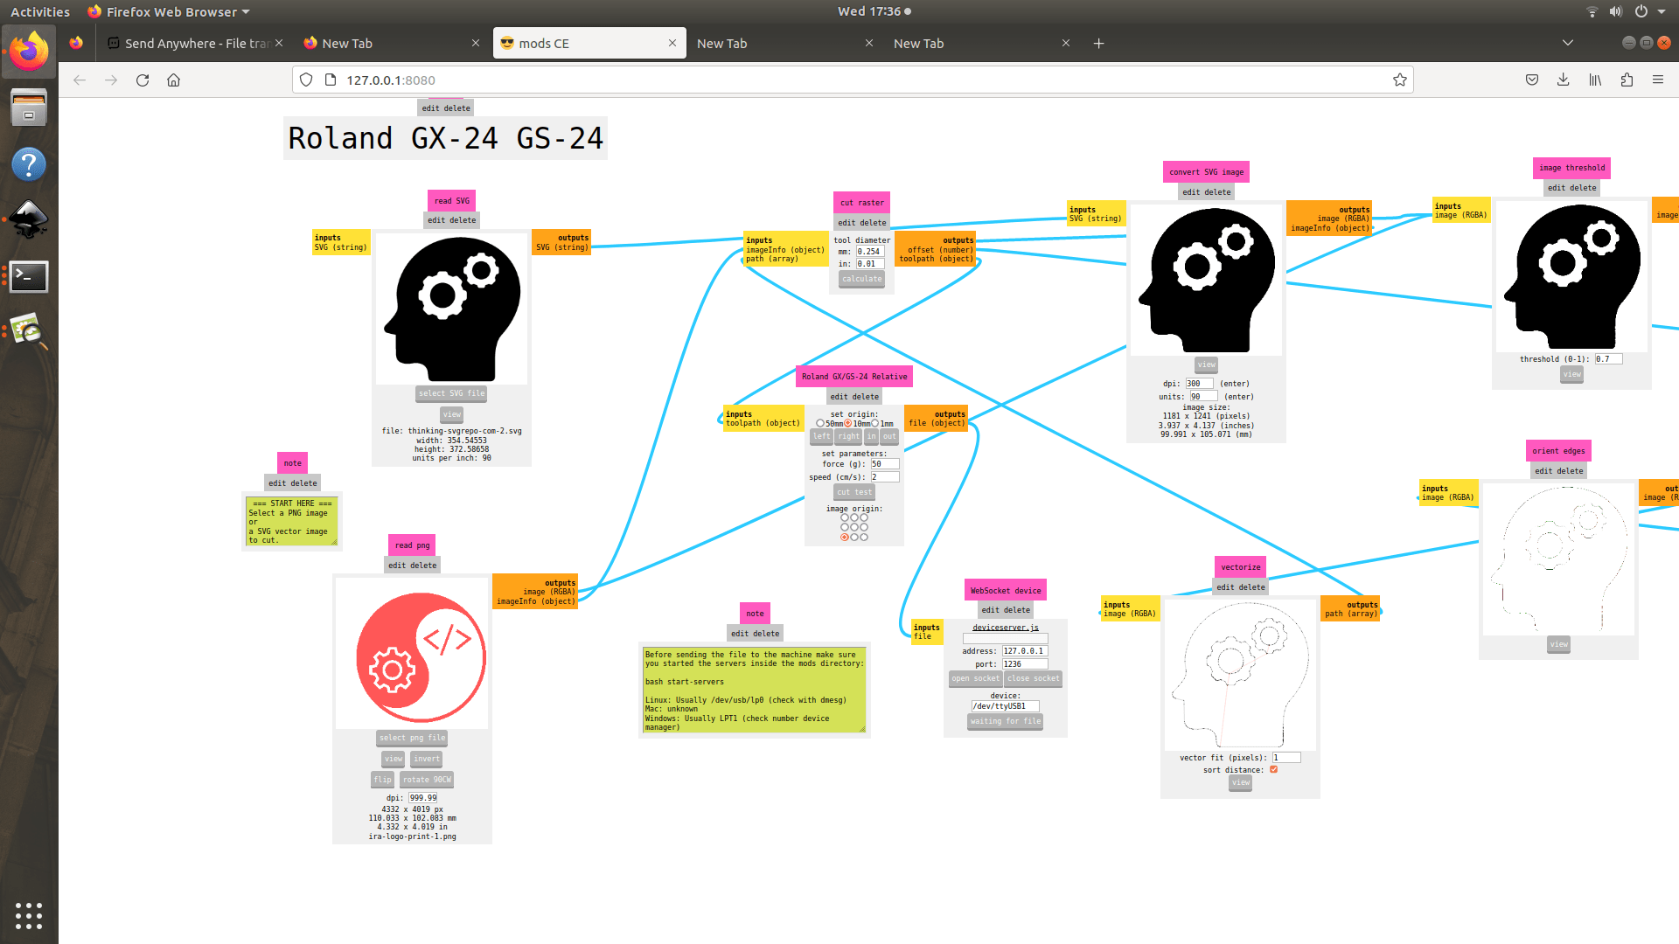Click the waiting for file button
1679x944 pixels.
click(x=1005, y=721)
